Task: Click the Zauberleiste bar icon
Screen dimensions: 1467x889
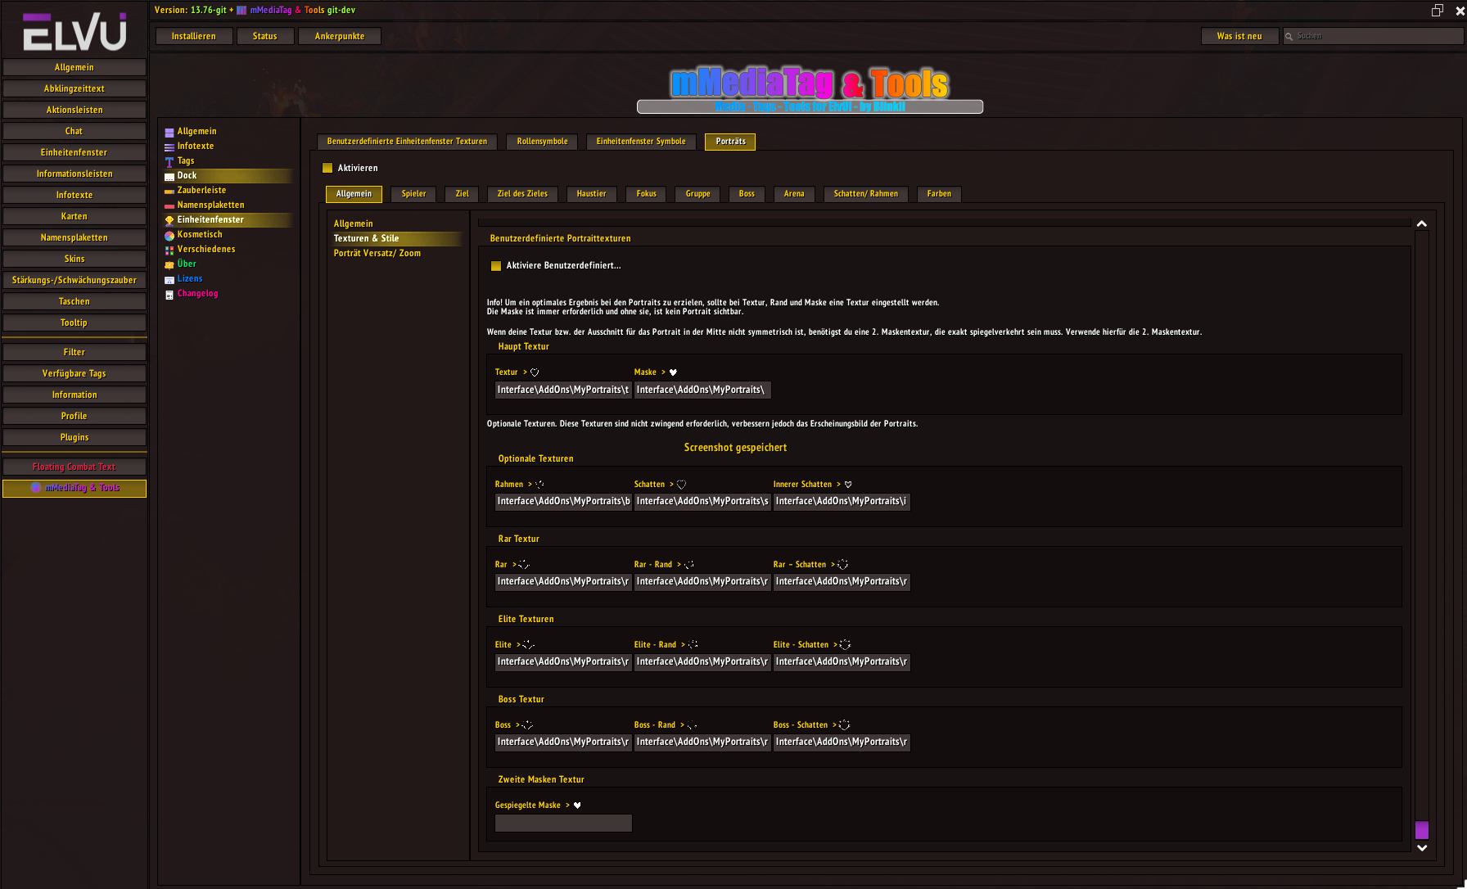Action: point(169,191)
